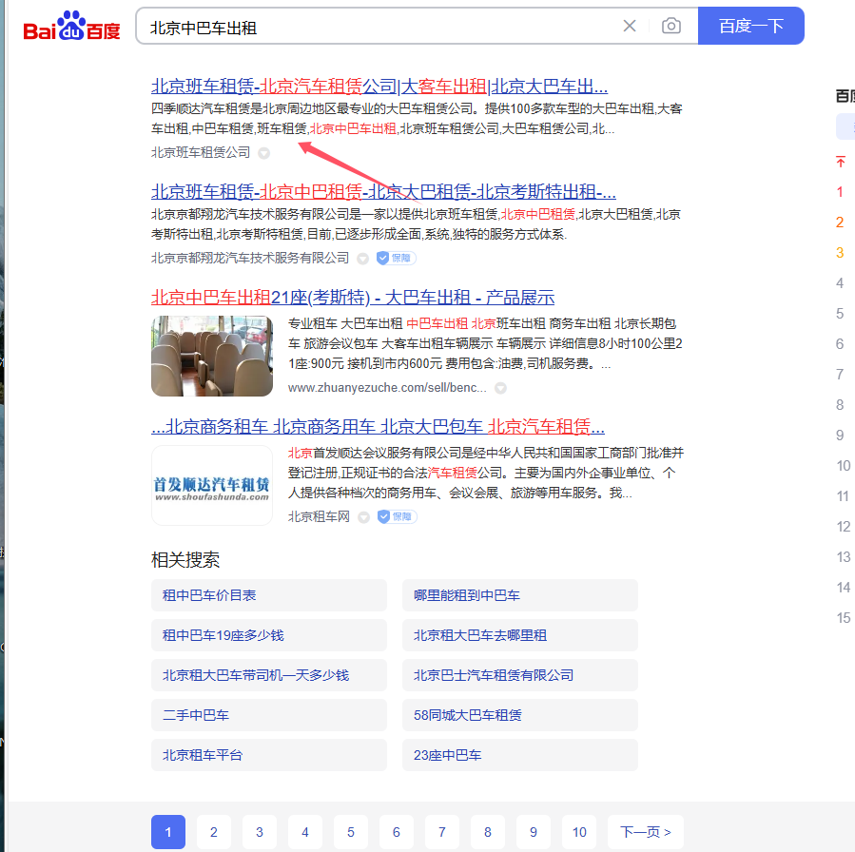Viewport: 855px width, 852px height.
Task: Click sidebar rank number 6
Action: coord(840,344)
